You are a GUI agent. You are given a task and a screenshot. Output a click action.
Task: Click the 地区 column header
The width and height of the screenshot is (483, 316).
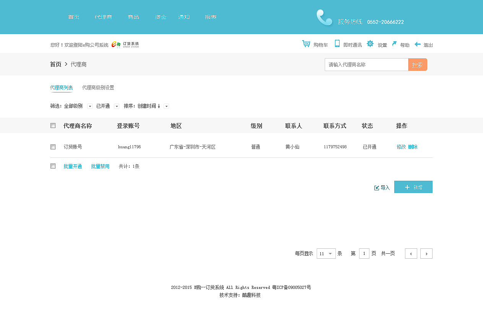pyautogui.click(x=176, y=126)
